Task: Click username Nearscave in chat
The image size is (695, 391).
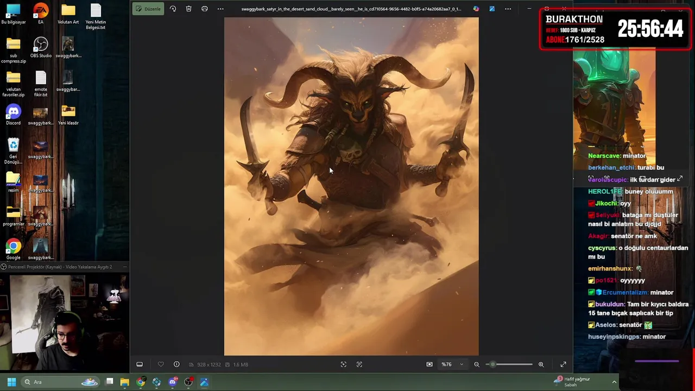Action: pyautogui.click(x=604, y=156)
